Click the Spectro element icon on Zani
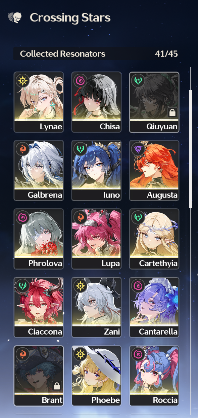This screenshot has height=418, width=198. pos(81,286)
